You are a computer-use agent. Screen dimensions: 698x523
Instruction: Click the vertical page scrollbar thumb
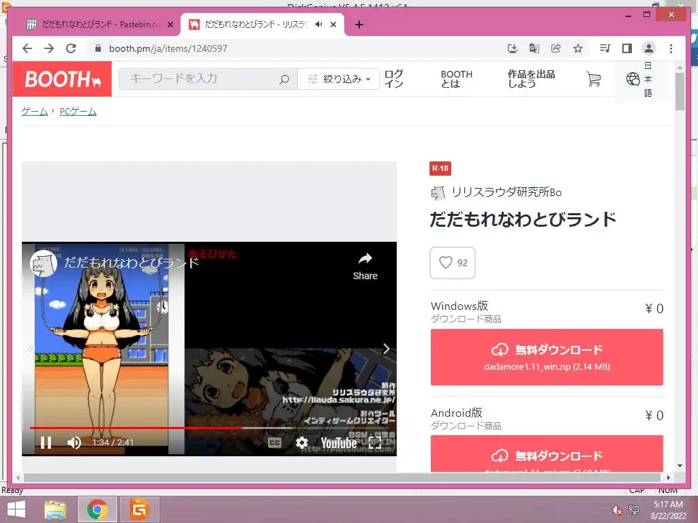(680, 91)
